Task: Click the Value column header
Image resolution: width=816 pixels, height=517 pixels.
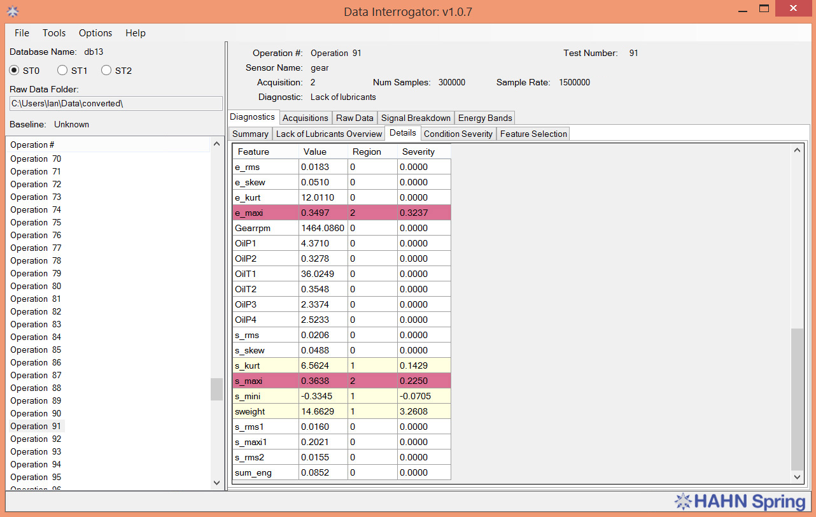Action: pos(323,152)
